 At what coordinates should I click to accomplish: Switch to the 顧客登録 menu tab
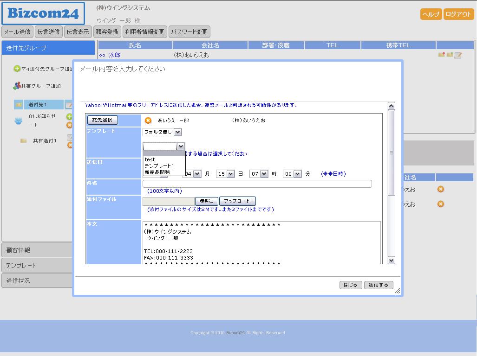tap(107, 32)
